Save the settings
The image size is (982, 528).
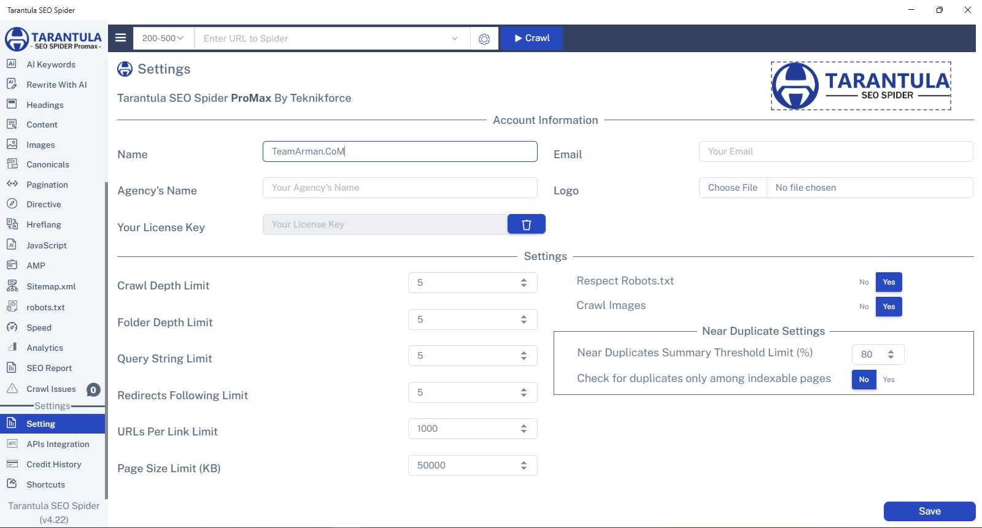[929, 511]
